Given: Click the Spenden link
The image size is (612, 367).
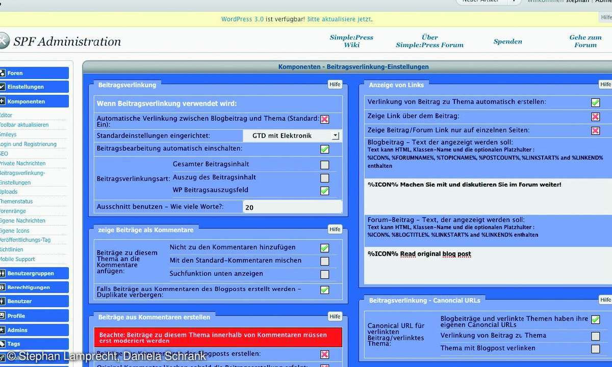Looking at the screenshot, I should click(x=508, y=41).
